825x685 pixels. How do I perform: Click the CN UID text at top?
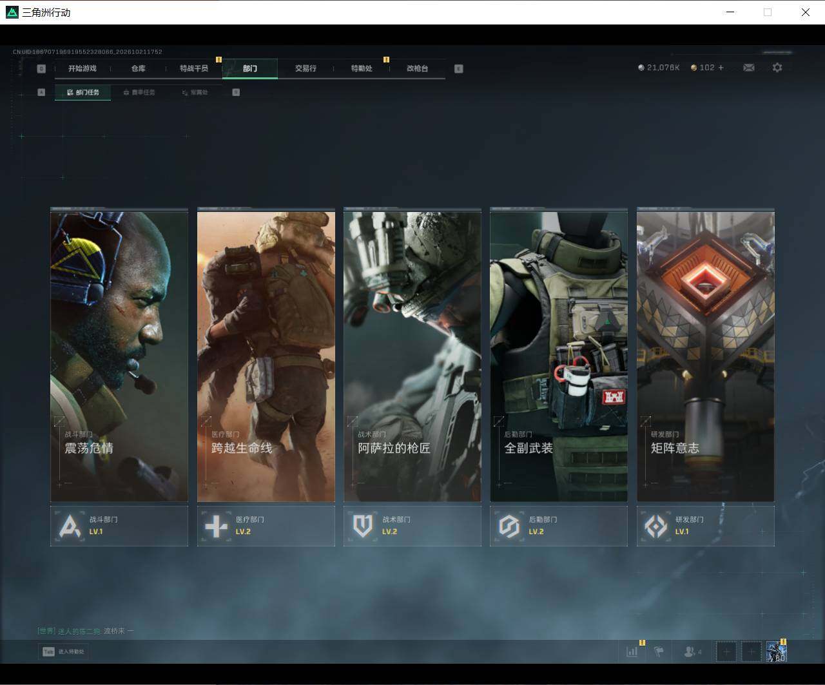[88, 52]
